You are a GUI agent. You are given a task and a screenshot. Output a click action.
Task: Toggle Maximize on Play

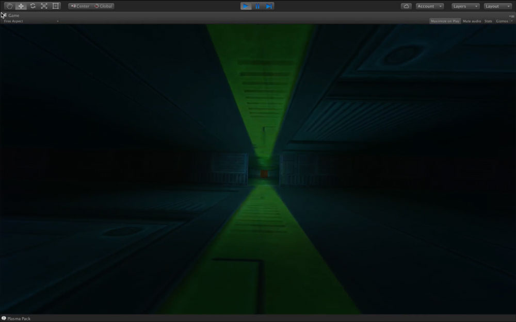(x=445, y=21)
